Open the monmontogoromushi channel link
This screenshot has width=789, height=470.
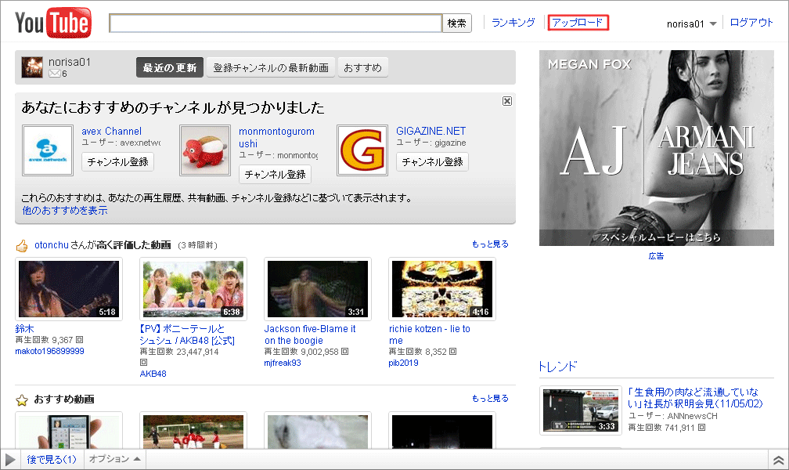(x=277, y=137)
